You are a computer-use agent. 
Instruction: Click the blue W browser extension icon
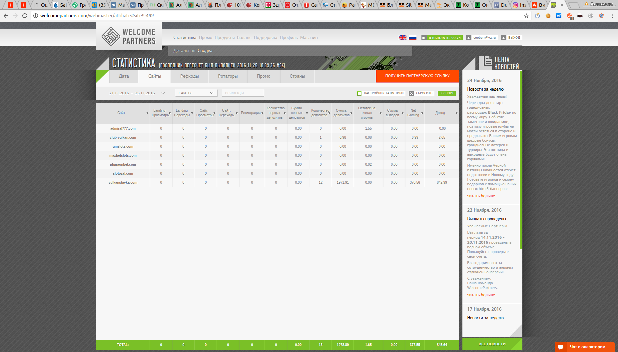(x=559, y=16)
